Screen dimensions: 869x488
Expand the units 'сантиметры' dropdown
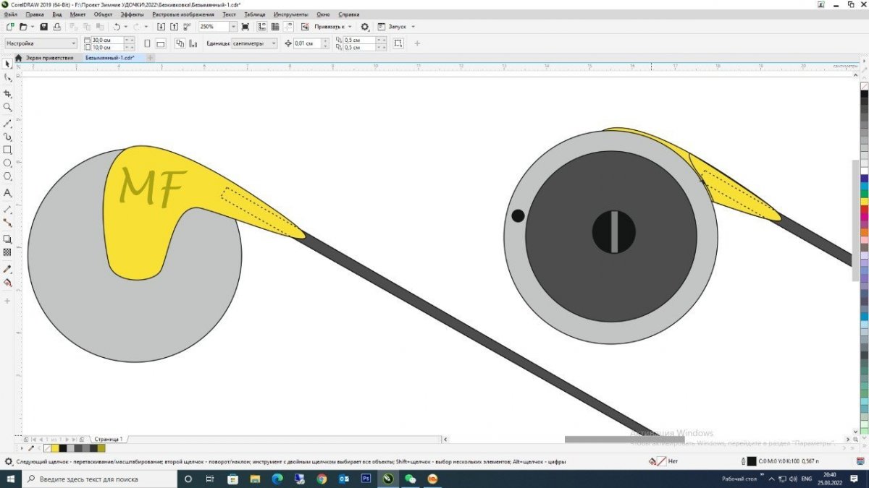coord(273,43)
